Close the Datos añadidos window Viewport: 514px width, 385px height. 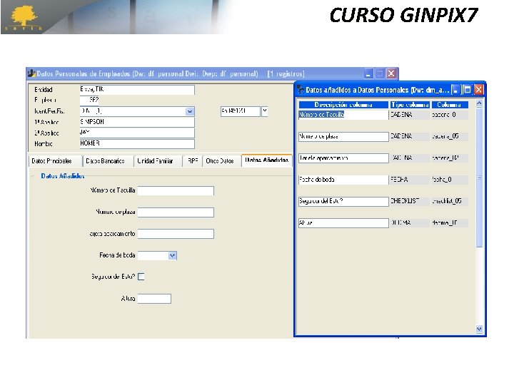click(x=478, y=90)
